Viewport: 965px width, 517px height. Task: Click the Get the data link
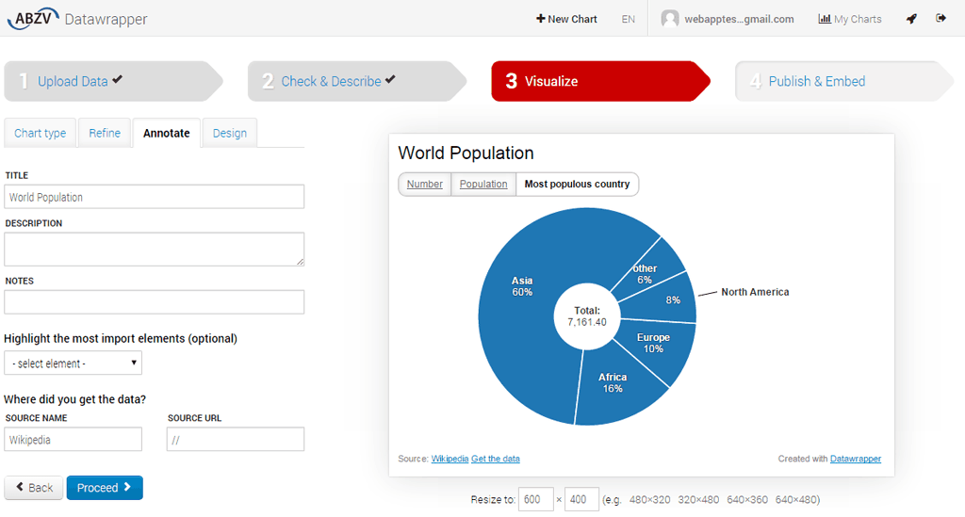coord(496,459)
